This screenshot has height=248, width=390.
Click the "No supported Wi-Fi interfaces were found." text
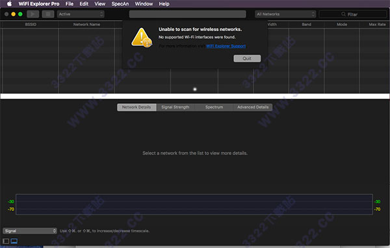(x=197, y=37)
